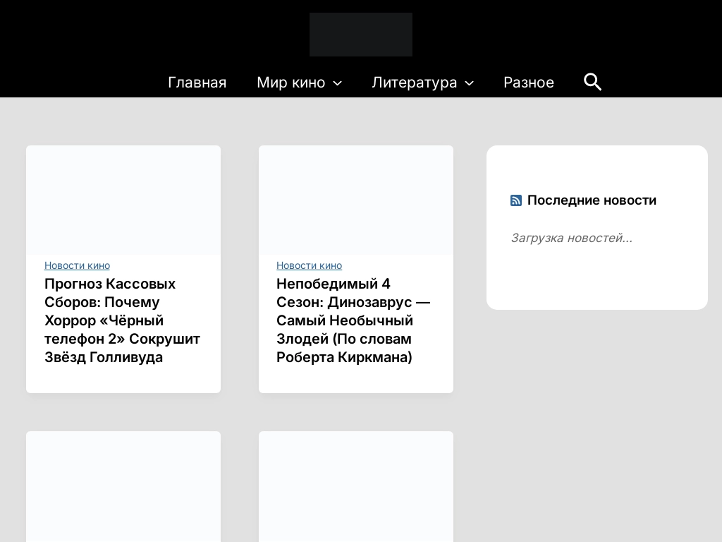
Task: Open the Непобедимый 4 Сезон article title
Action: point(353,320)
